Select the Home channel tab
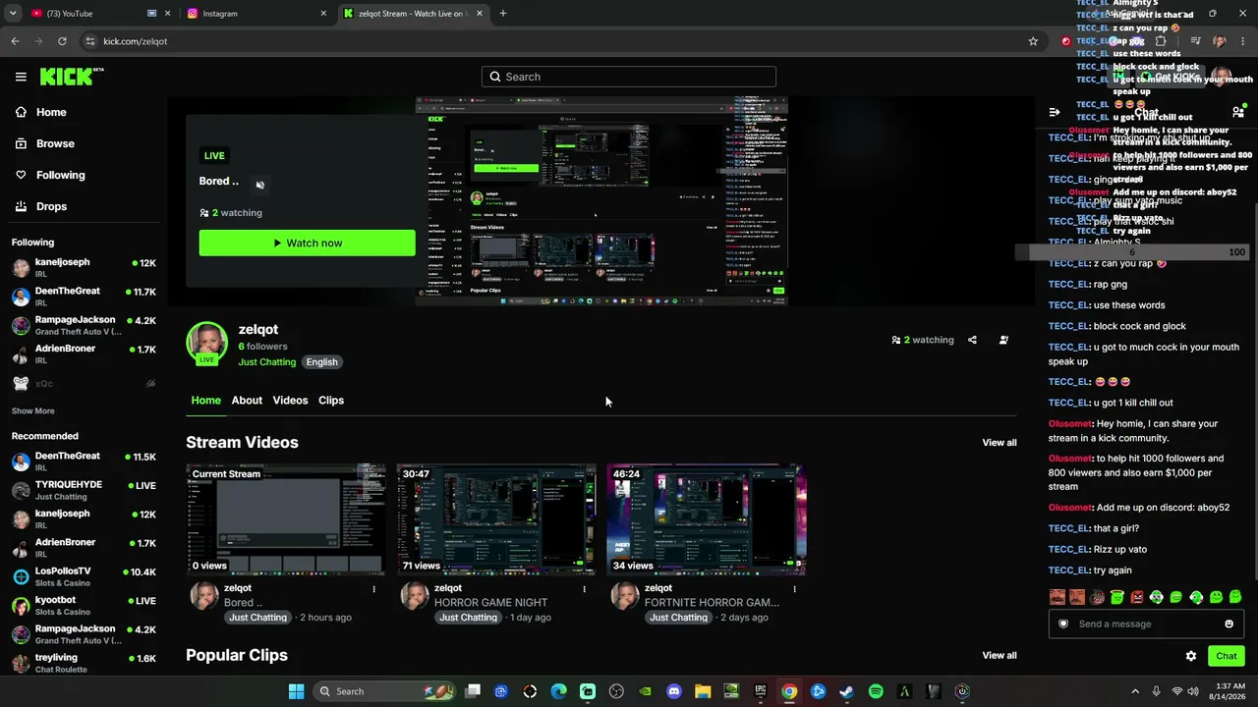Image resolution: width=1258 pixels, height=707 pixels. coord(206,401)
